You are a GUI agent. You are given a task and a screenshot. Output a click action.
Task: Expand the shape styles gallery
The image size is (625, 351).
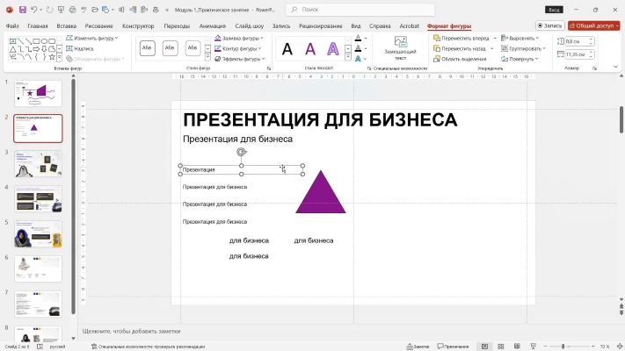207,58
